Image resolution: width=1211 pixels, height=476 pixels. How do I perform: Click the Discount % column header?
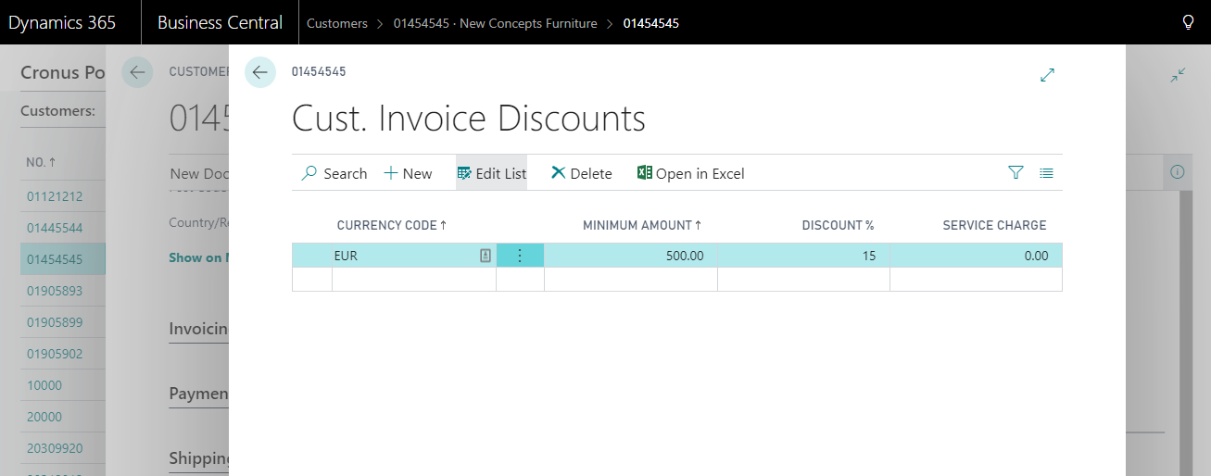point(838,225)
